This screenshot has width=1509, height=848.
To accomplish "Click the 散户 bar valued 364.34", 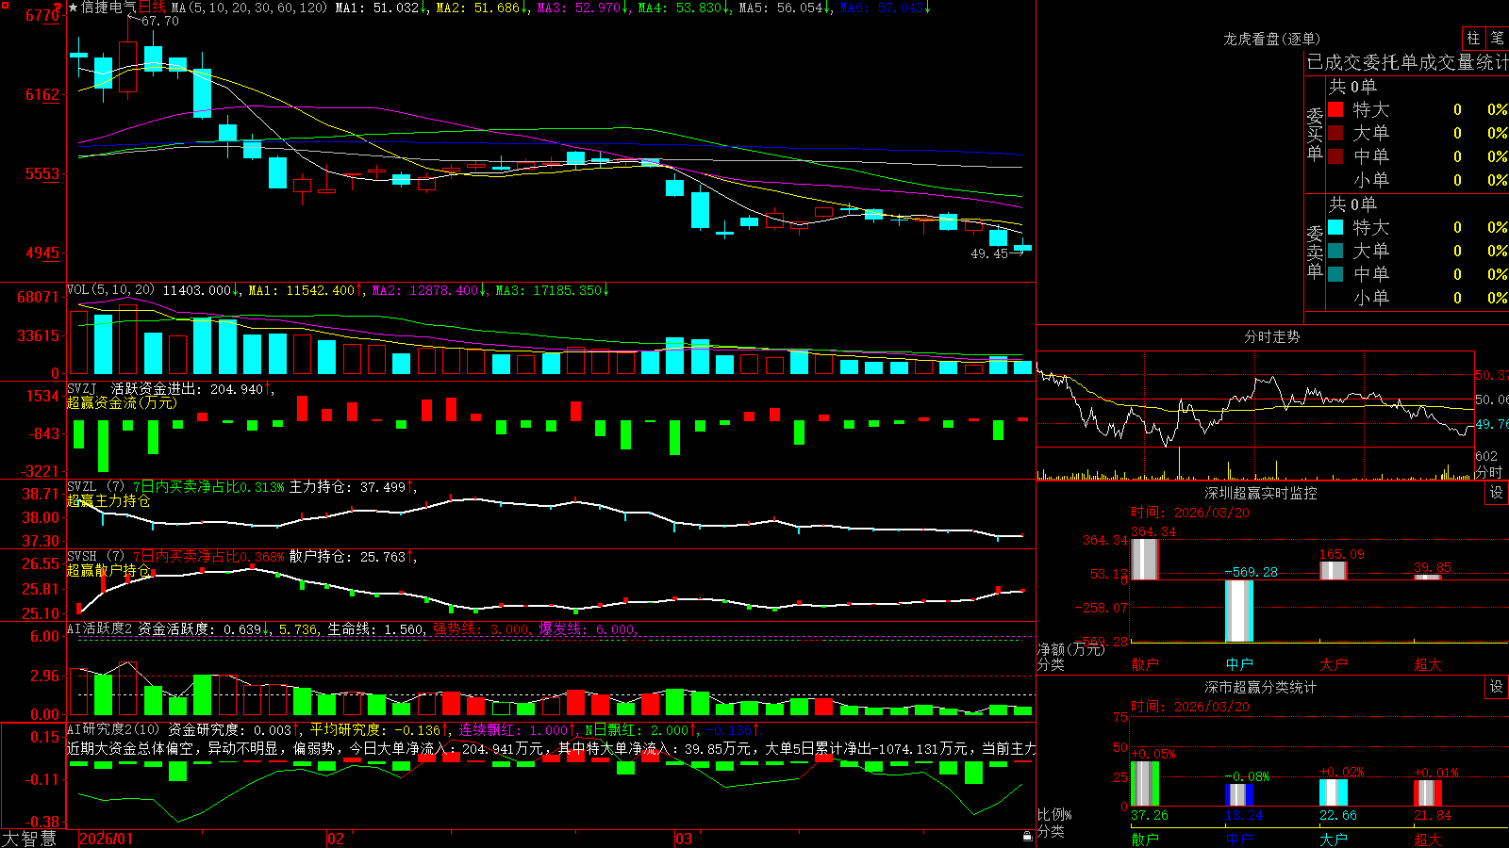I will [1145, 559].
